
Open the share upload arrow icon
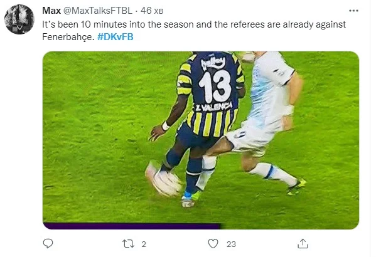point(303,244)
